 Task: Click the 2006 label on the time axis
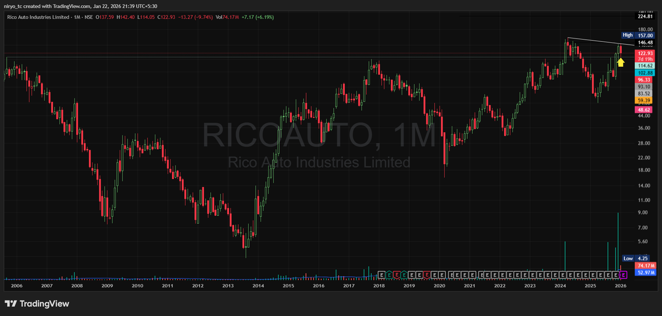click(17, 286)
